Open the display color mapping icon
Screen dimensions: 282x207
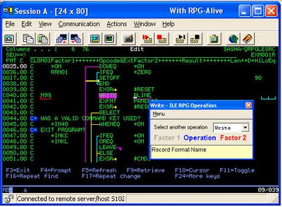click(x=95, y=38)
